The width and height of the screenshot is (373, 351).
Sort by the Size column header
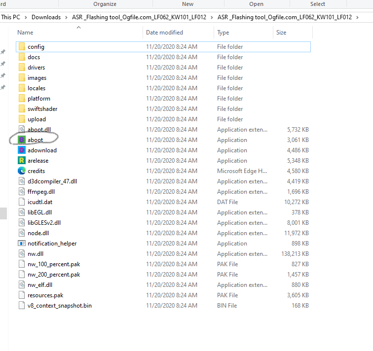coord(281,33)
